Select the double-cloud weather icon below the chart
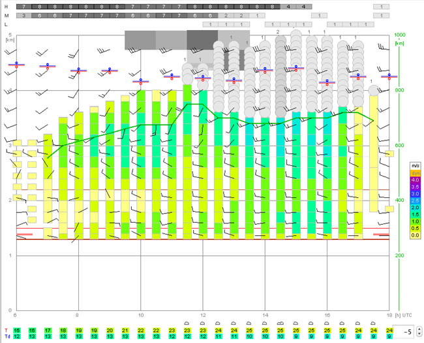The height and width of the screenshot is (343, 424). 280,323
